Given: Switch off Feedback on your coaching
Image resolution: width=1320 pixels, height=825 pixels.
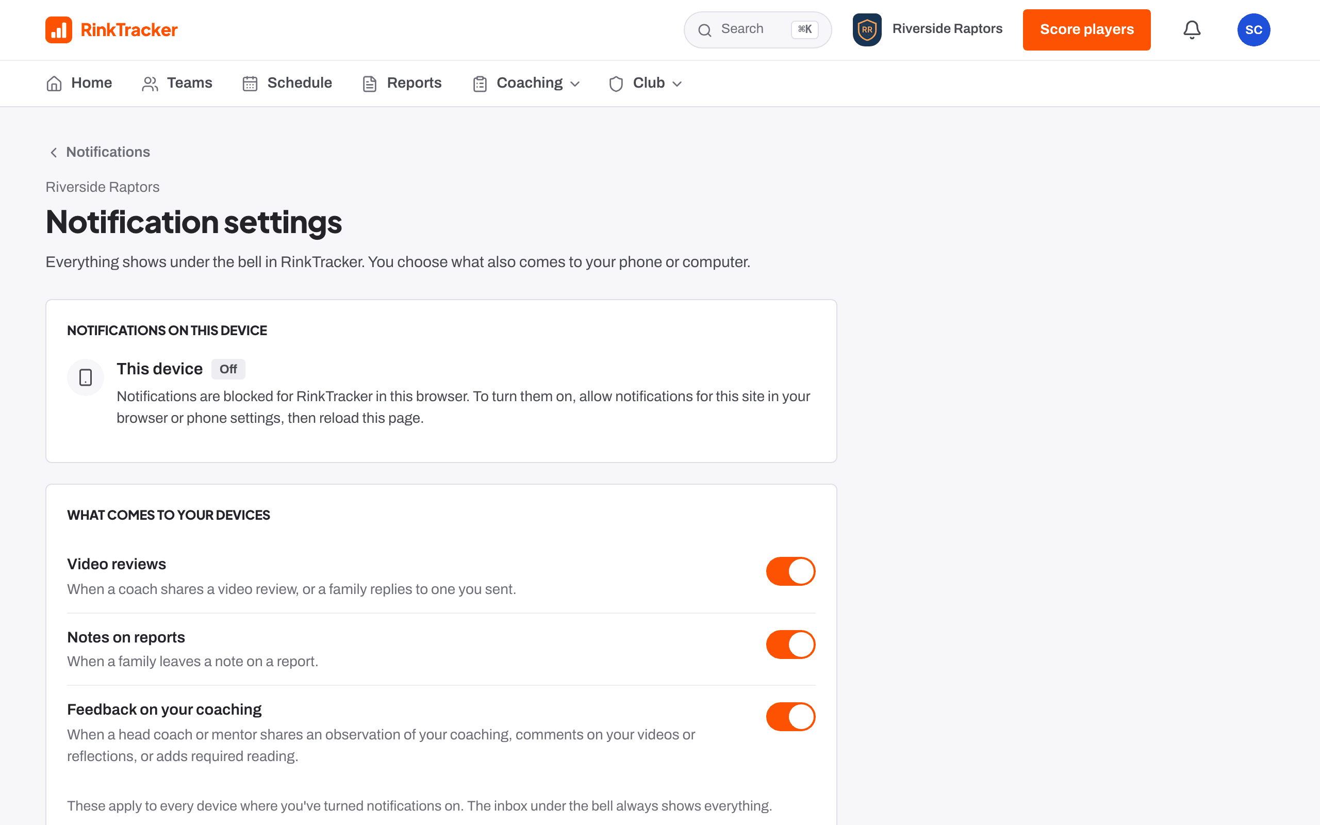Looking at the screenshot, I should 790,716.
